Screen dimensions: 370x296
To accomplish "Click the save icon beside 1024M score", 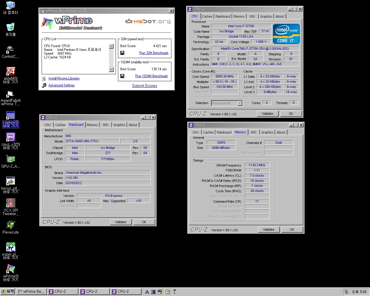I will [x=122, y=76].
